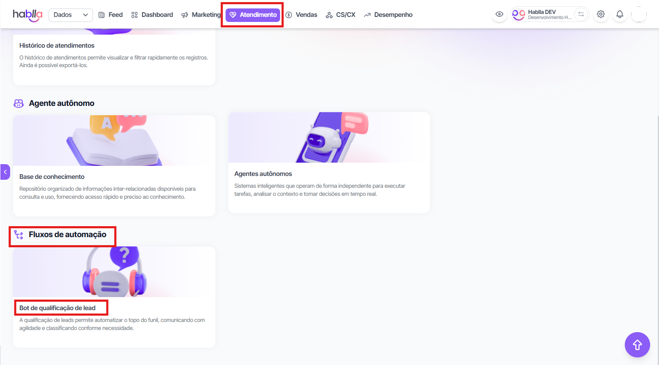Open the Agentes autônomos card
This screenshot has width=659, height=365.
(x=329, y=162)
